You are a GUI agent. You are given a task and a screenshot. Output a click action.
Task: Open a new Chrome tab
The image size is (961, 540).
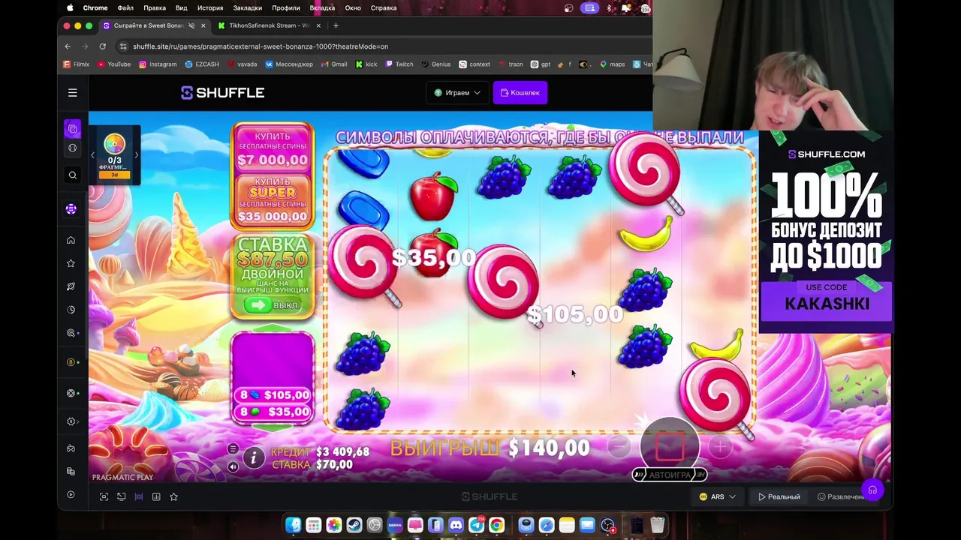(x=336, y=25)
